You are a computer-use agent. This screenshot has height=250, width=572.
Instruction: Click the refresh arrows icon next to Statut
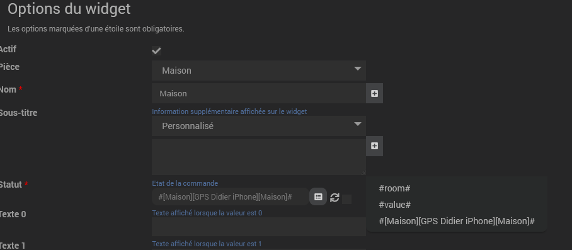335,198
